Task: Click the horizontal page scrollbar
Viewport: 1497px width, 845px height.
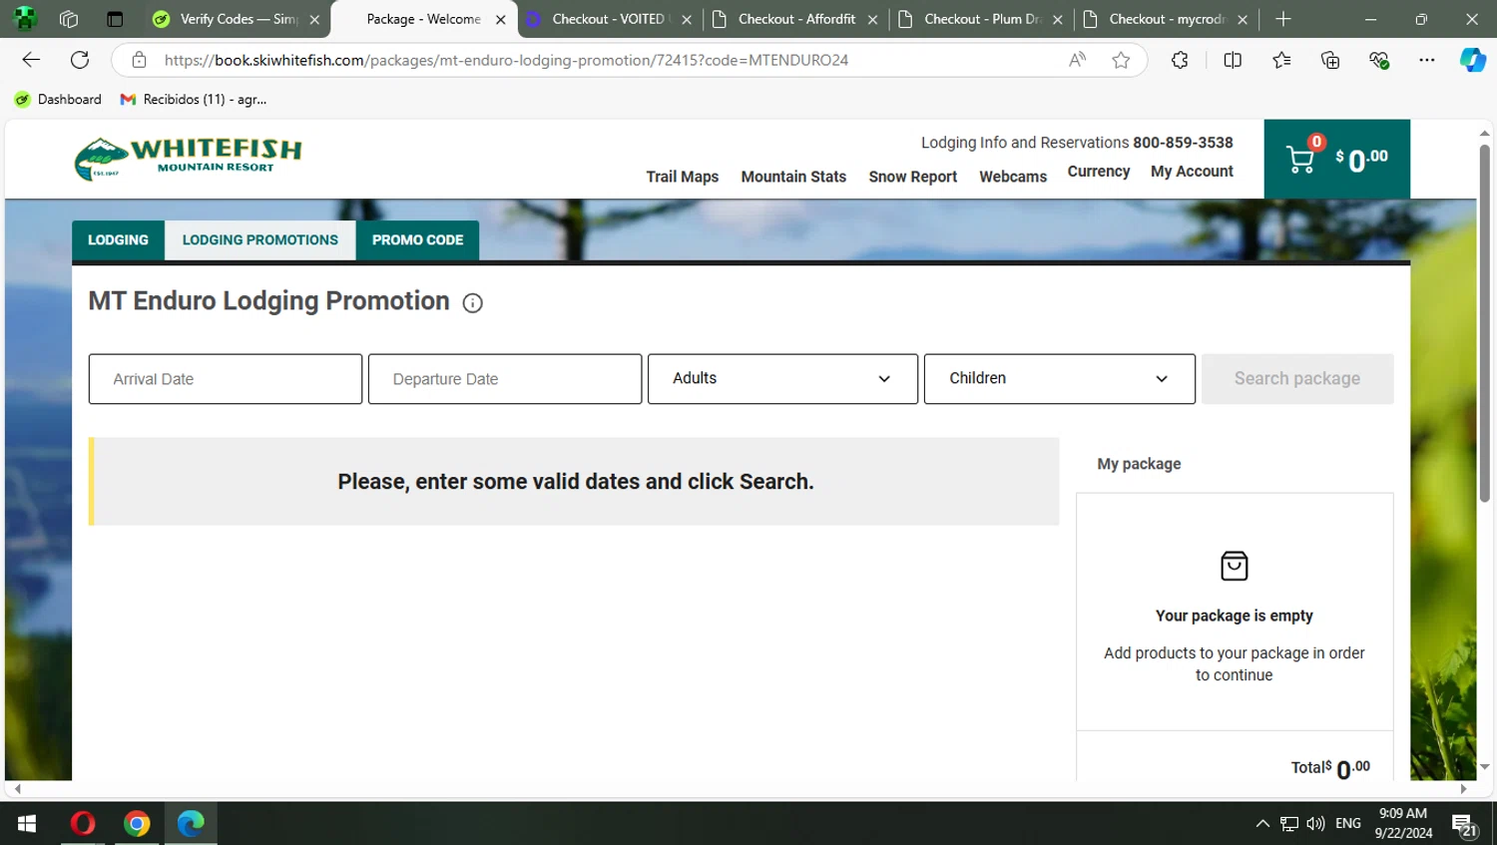Action: (739, 788)
